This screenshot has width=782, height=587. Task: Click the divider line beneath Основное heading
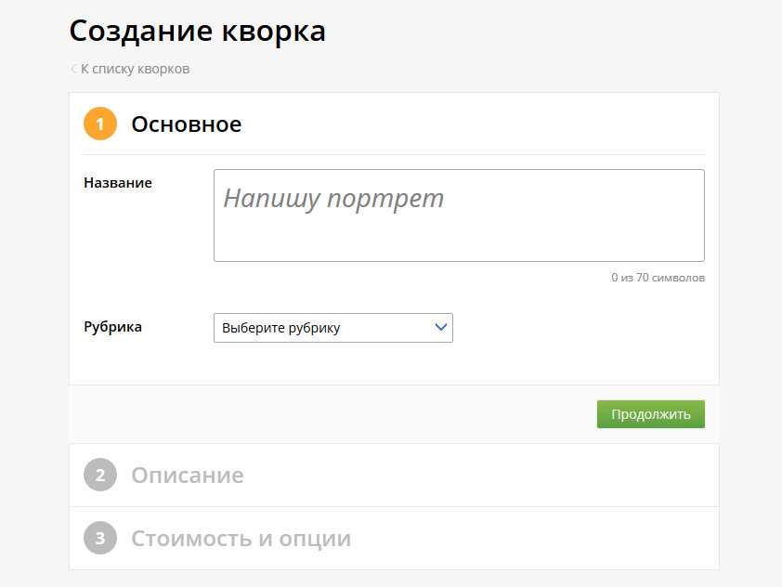[394, 154]
